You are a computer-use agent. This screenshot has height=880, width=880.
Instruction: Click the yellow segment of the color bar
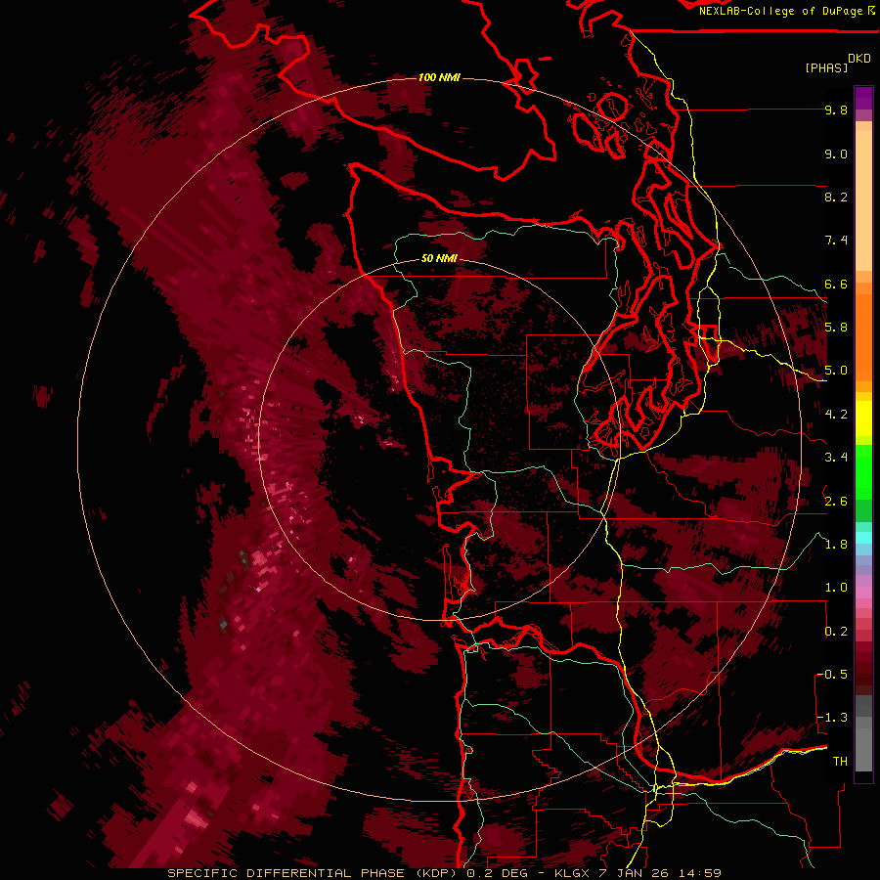pos(863,418)
